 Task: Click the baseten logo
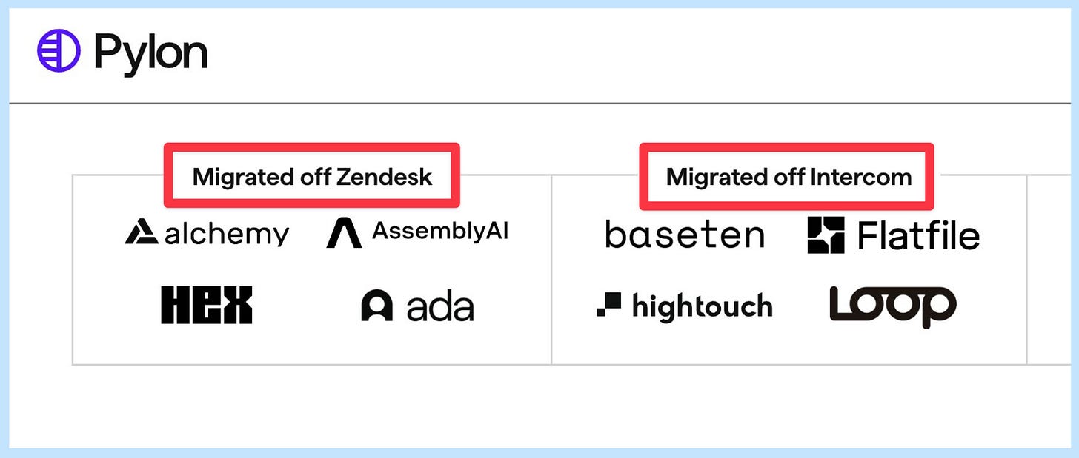coord(685,235)
